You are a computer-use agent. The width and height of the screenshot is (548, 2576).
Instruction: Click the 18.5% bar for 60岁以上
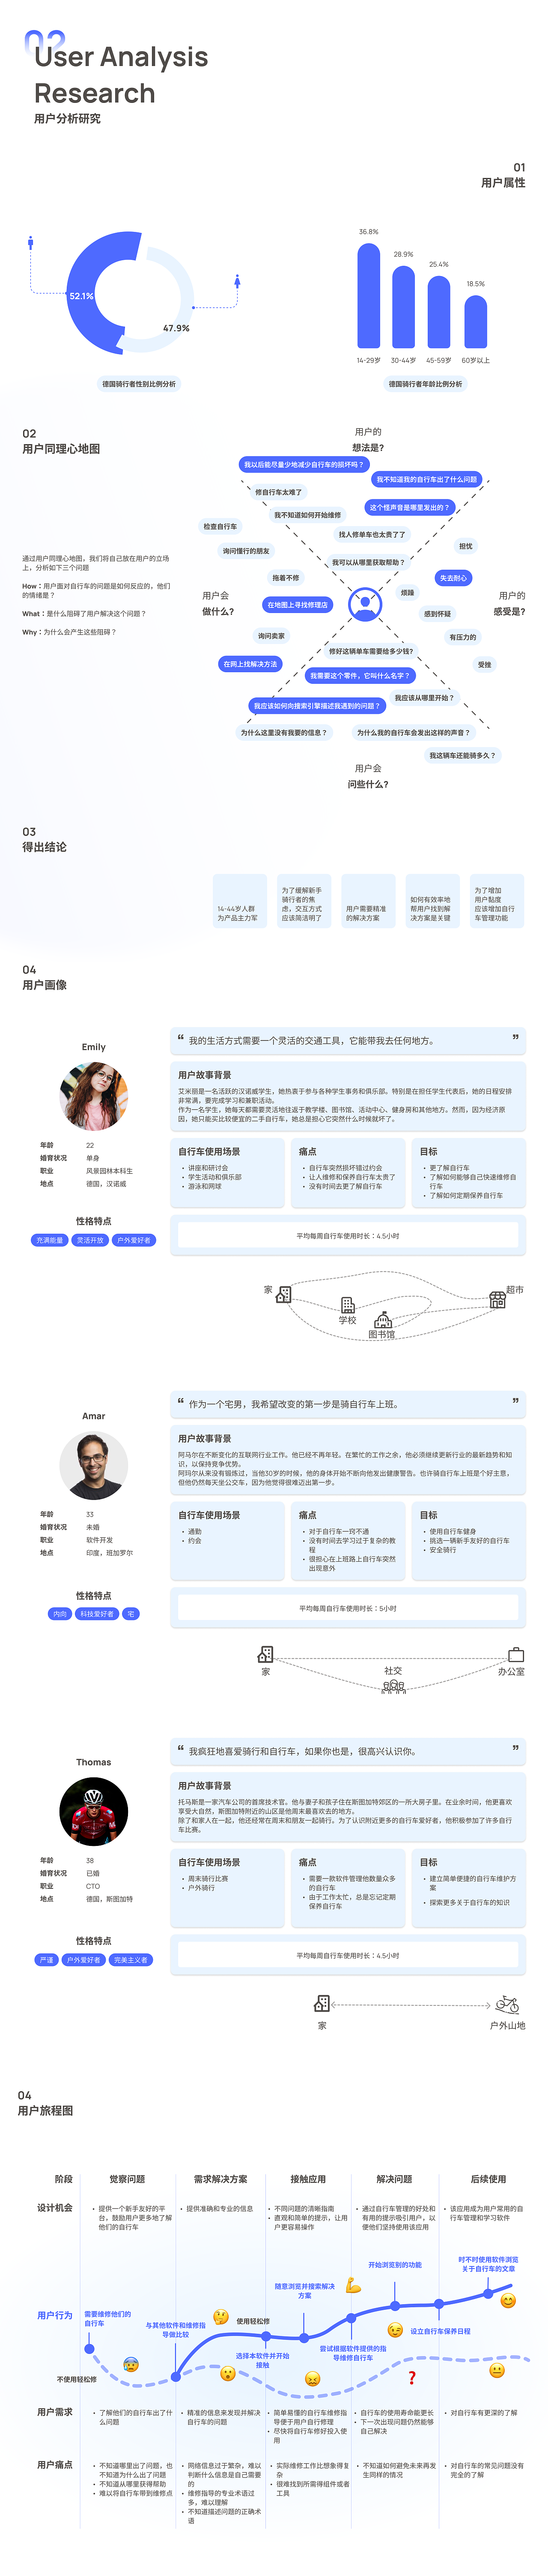pyautogui.click(x=475, y=321)
